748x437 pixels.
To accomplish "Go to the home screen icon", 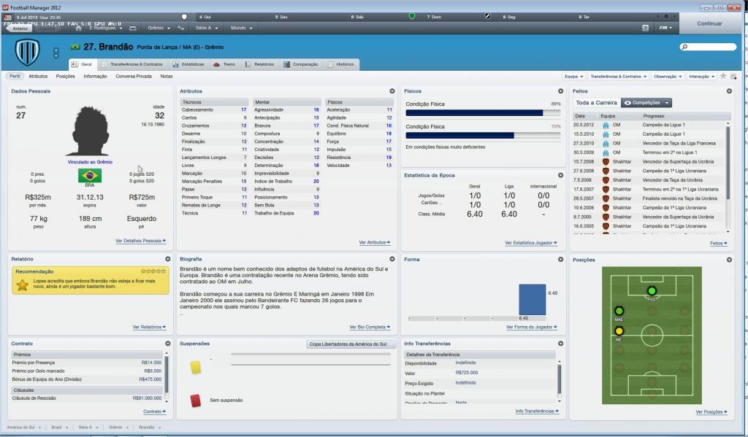I will [x=78, y=28].
